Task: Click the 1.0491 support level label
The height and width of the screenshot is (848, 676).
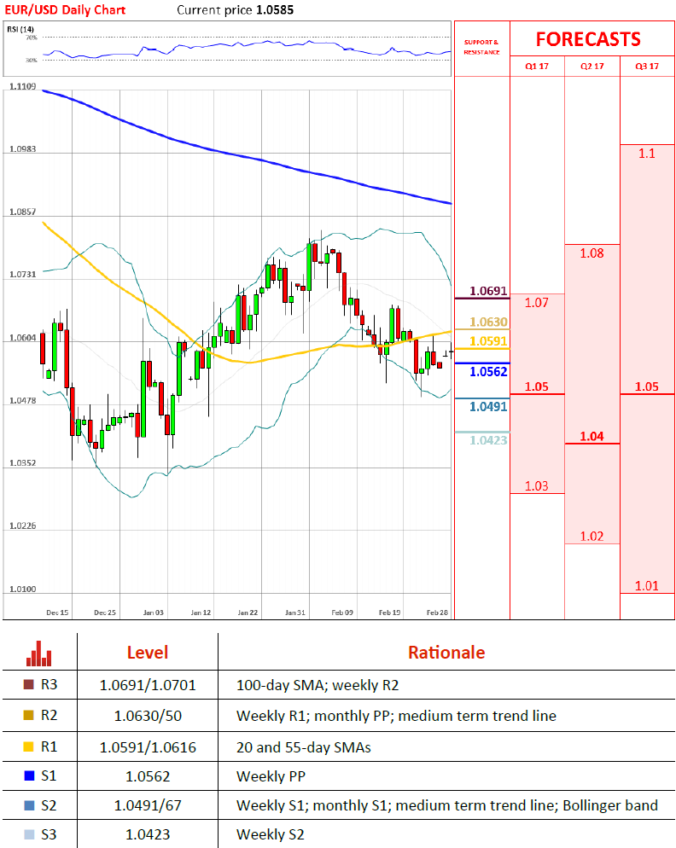Action: (x=488, y=407)
